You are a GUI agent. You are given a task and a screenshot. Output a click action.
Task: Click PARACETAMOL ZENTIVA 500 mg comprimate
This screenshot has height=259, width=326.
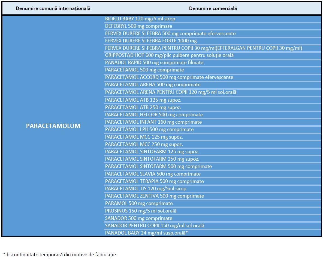coord(213,196)
